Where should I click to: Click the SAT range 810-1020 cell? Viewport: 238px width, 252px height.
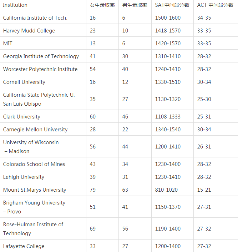tap(166, 190)
